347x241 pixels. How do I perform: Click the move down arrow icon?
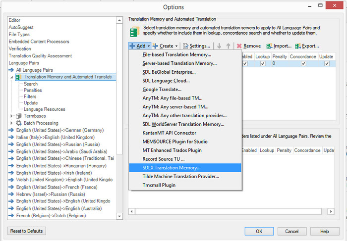point(219,46)
